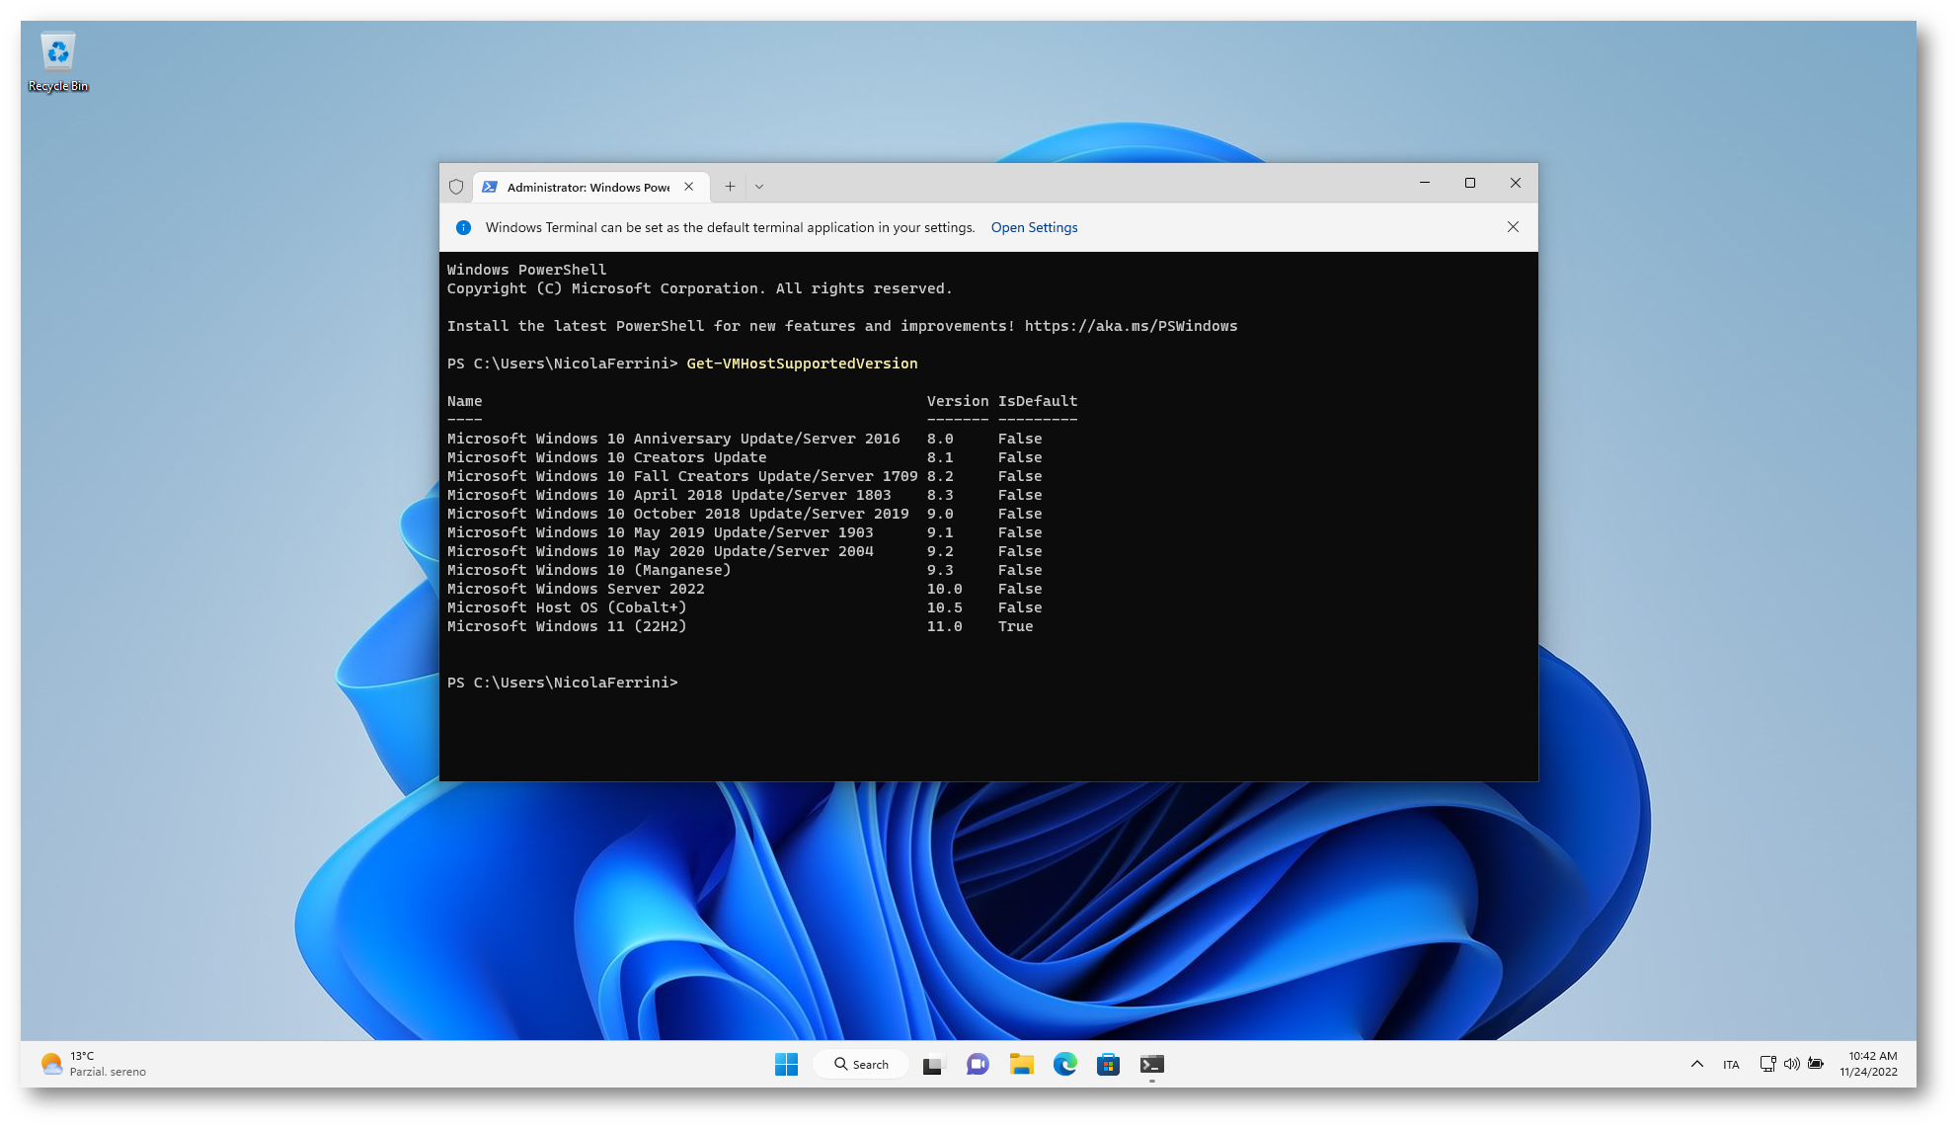Click the battery icon in system tray

(1815, 1064)
